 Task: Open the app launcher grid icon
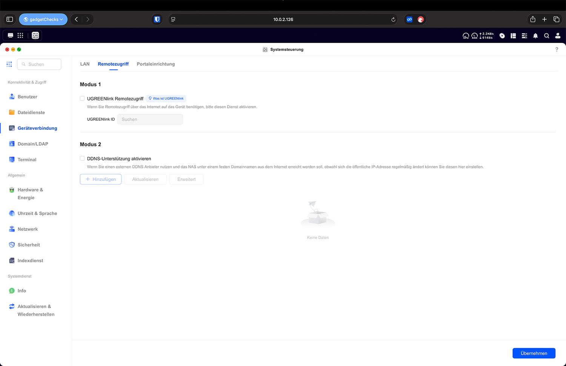point(20,35)
